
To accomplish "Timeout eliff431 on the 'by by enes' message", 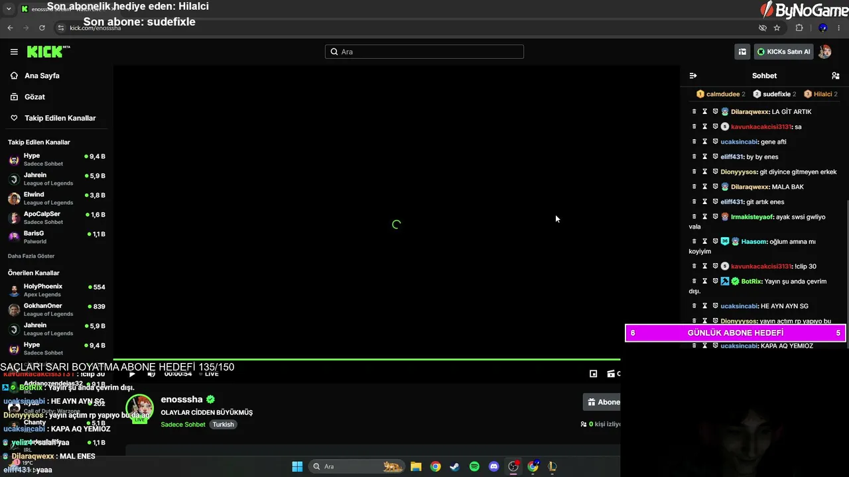I will [705, 157].
